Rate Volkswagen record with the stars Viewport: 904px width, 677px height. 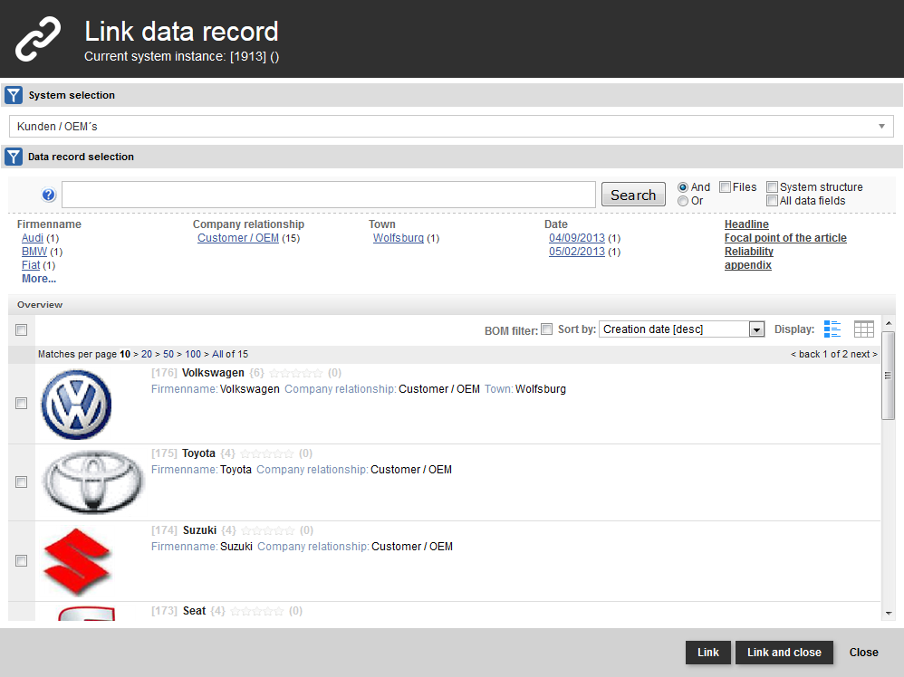pyautogui.click(x=296, y=374)
